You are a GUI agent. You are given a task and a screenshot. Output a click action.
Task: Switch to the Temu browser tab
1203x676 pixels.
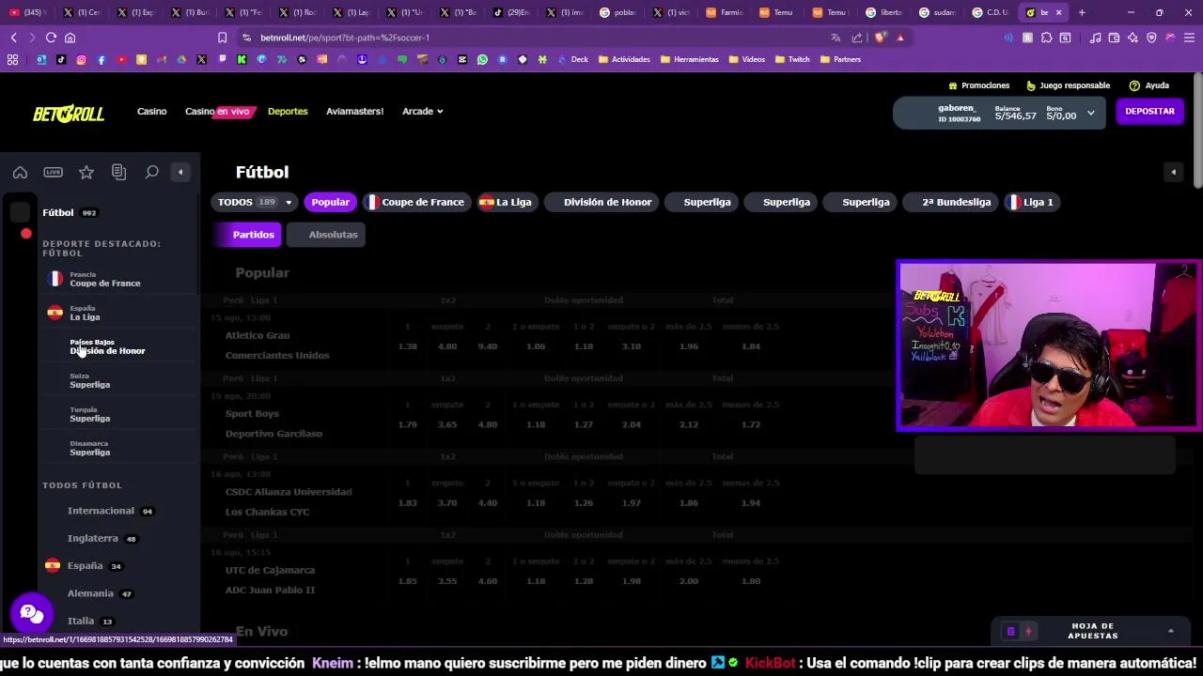(776, 12)
